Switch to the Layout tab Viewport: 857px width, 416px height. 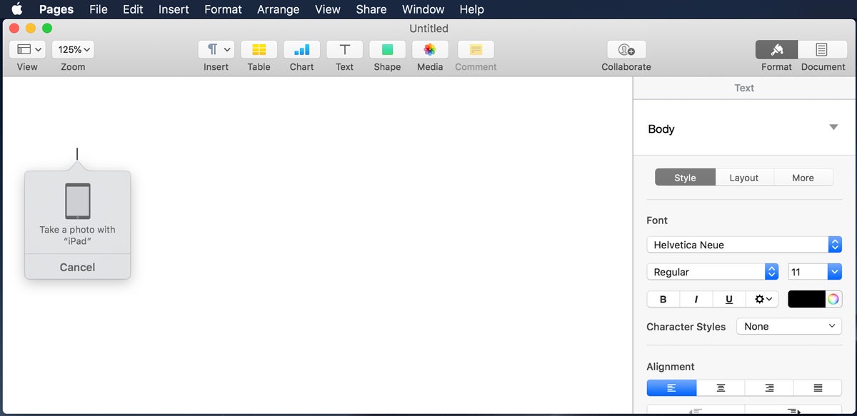pos(743,178)
